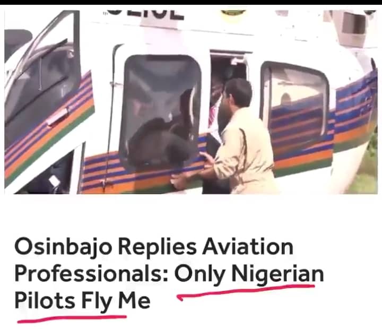Image resolution: width=382 pixels, height=329 pixels.
Task: Click the word 'Replies' in the headline
Action: (x=158, y=247)
